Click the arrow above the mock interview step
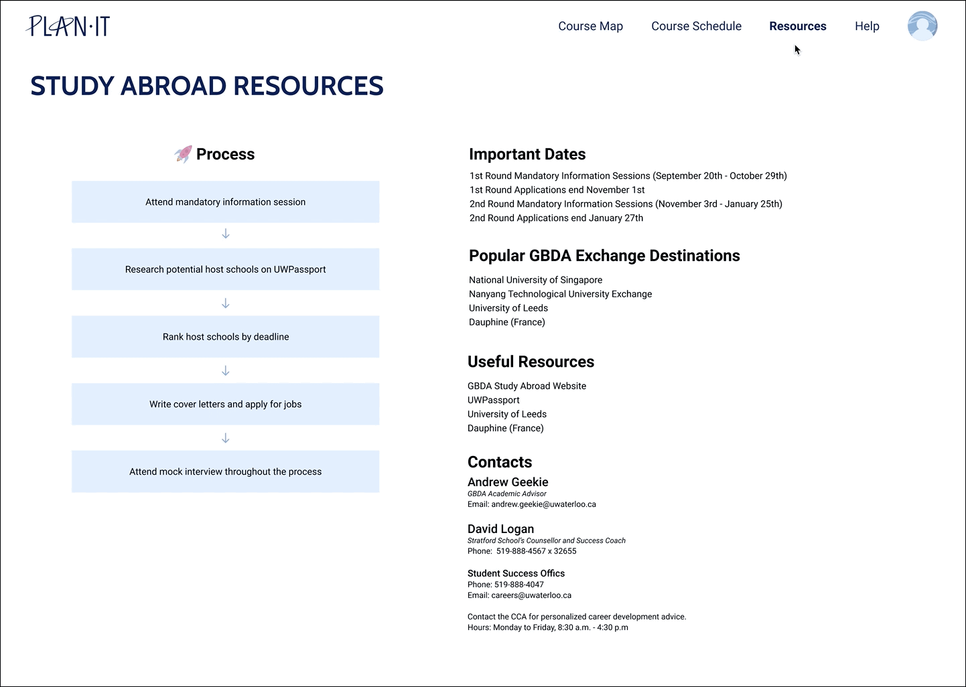Viewport: 966px width, 687px height. click(x=225, y=437)
